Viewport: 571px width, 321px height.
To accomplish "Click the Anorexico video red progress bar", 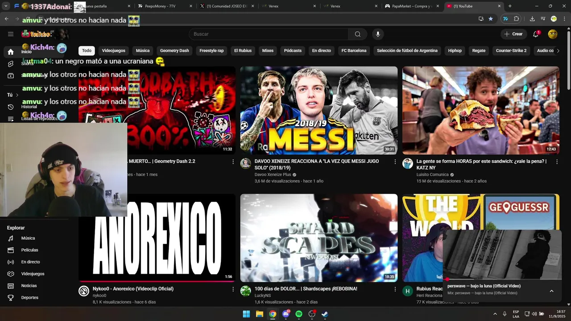I will point(157,281).
